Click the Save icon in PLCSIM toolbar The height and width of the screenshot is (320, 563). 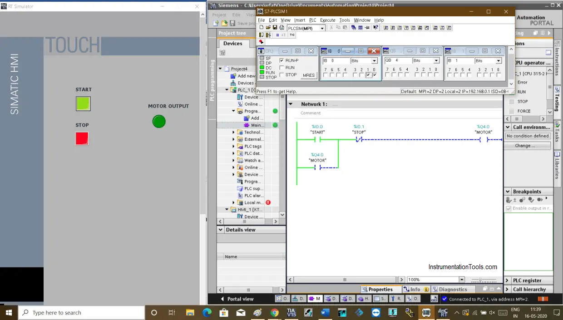(275, 28)
